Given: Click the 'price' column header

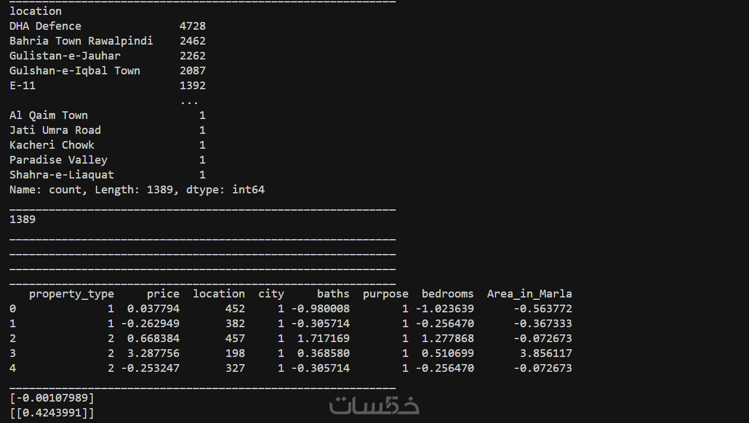Looking at the screenshot, I should tap(163, 294).
